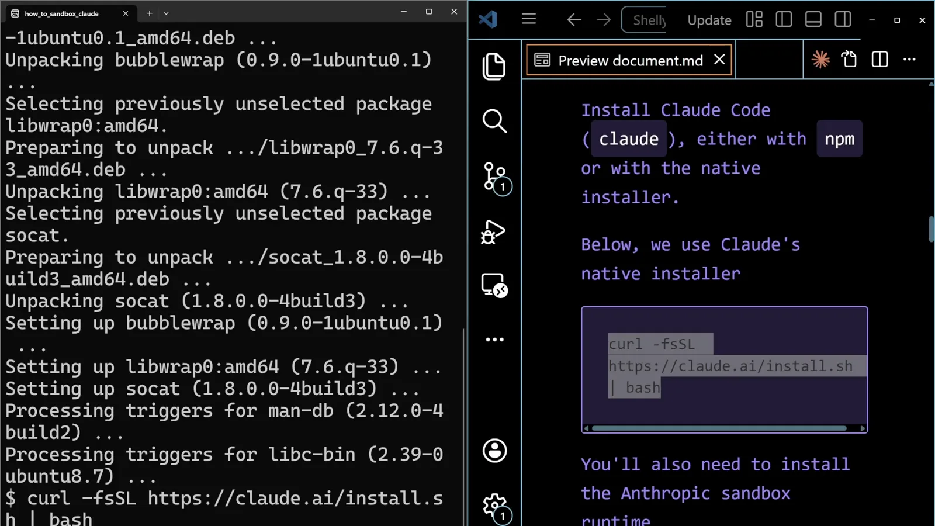Screen dimensions: 935x526
Task: Select the how_to_sandbox_claude terminal tab
Action: 70,13
